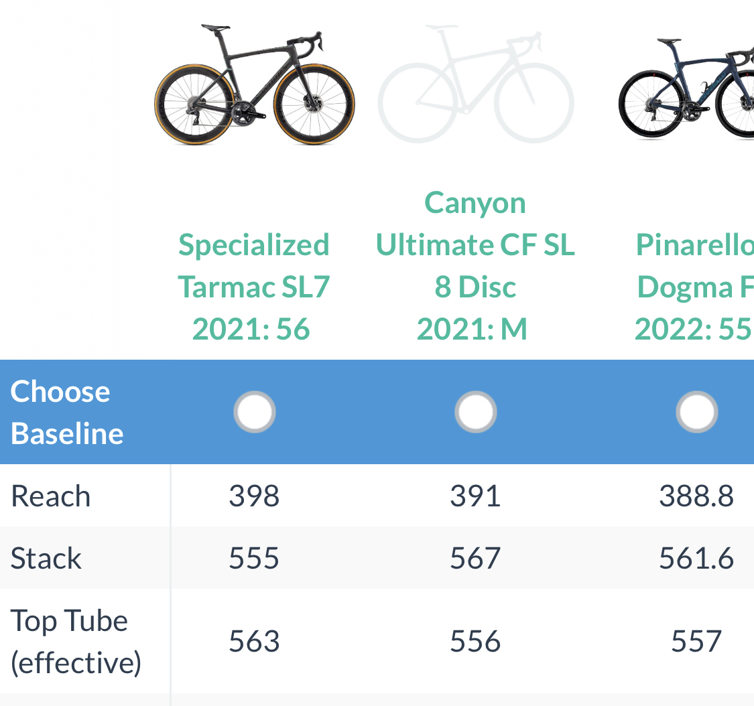Click the Specialized reach value 398
The width and height of the screenshot is (754, 706).
pyautogui.click(x=254, y=496)
